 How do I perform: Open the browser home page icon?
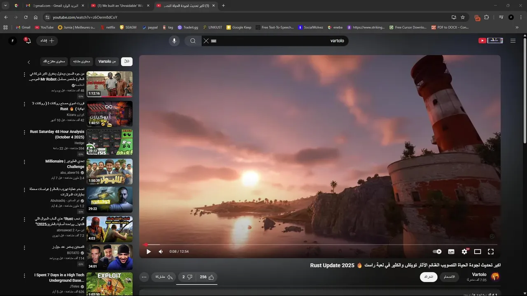pyautogui.click(x=36, y=17)
